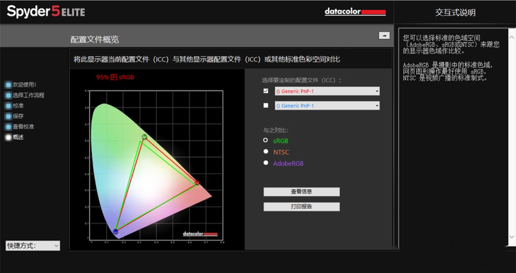Click the Spyder5 ELITE logo

coord(46,12)
